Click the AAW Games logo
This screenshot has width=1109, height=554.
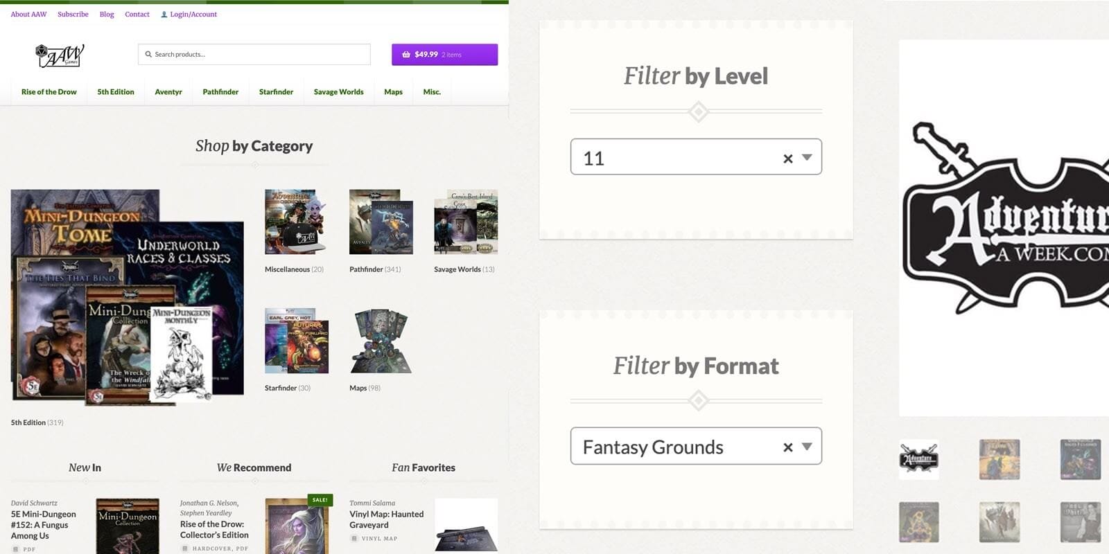(60, 55)
